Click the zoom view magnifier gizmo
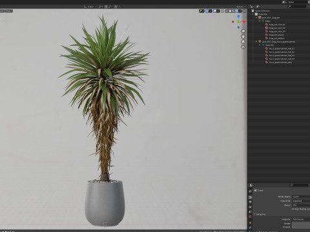This screenshot has width=310, height=232. 243,31
